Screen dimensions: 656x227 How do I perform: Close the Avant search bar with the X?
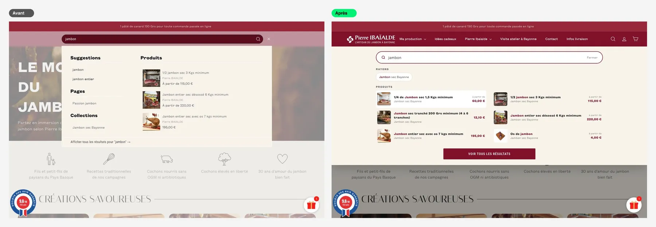point(269,39)
